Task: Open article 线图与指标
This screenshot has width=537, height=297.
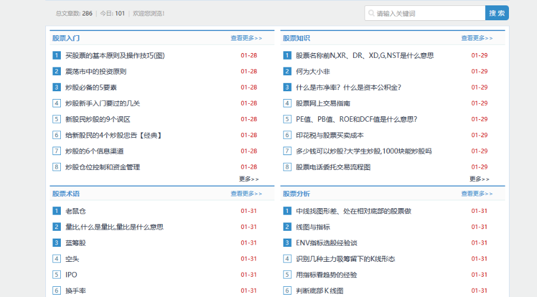Action: click(x=313, y=227)
